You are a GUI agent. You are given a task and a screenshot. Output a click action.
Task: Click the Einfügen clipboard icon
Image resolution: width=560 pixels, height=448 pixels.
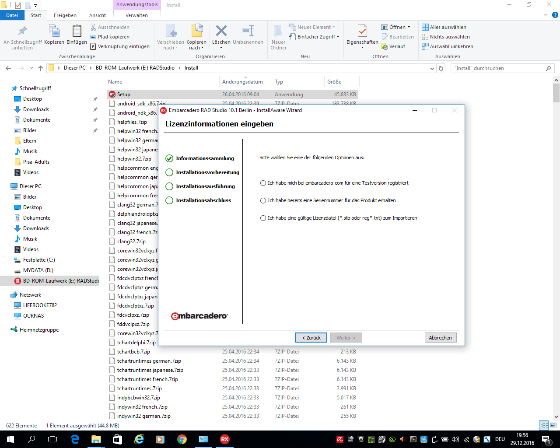click(x=77, y=35)
